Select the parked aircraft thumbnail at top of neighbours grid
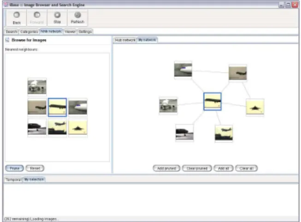Viewport: 301px width, 222px height. point(37,87)
